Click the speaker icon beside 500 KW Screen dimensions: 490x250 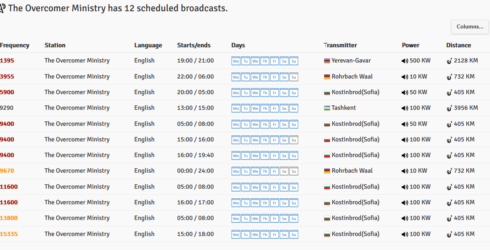405,61
